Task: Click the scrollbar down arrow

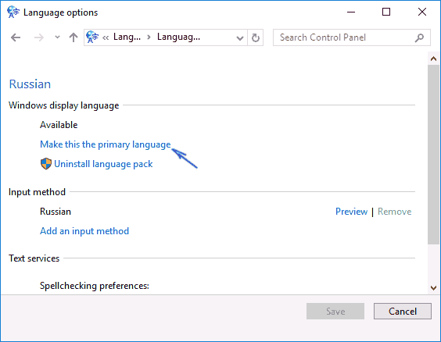Action: click(433, 288)
